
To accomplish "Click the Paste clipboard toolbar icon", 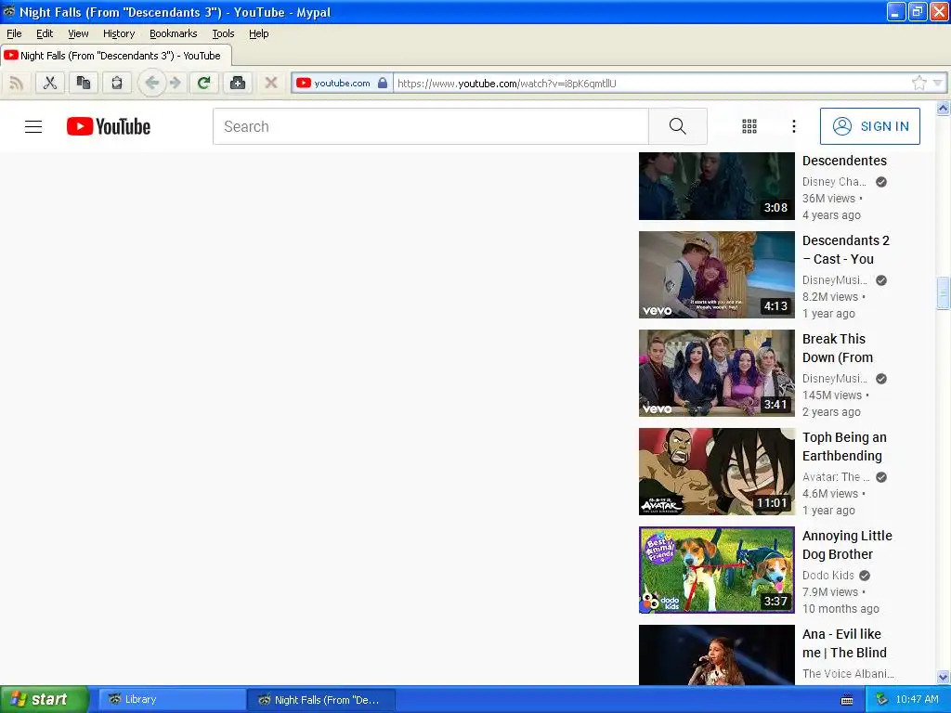I will click(x=116, y=83).
